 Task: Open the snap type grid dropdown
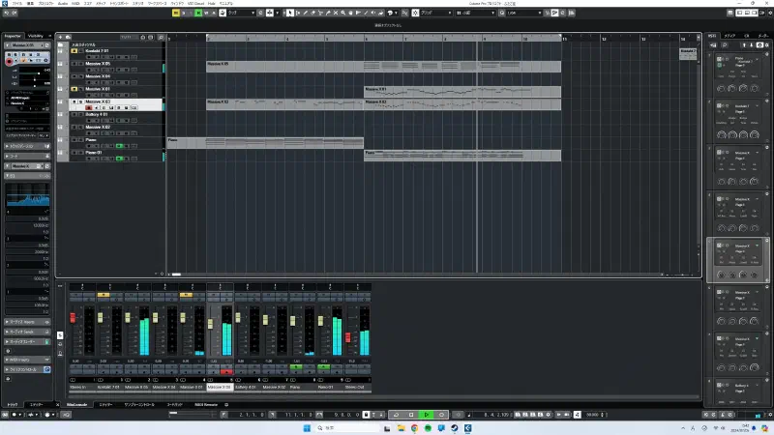click(x=436, y=13)
